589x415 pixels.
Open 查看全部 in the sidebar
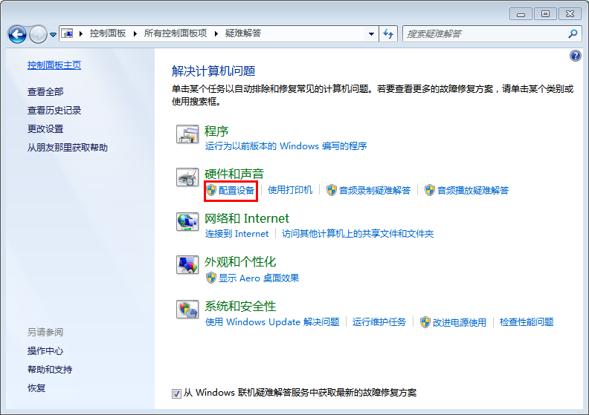(x=45, y=91)
